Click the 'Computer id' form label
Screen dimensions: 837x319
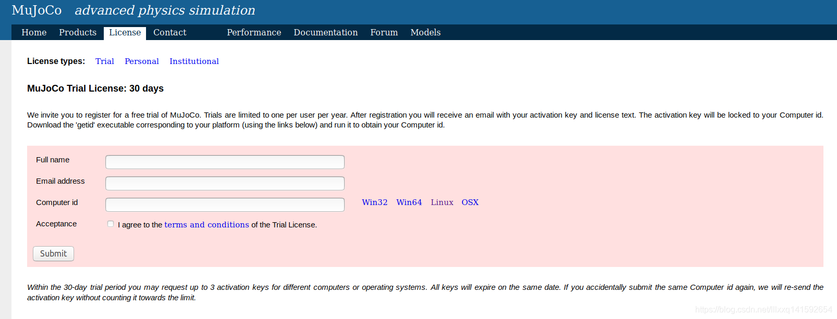(57, 202)
